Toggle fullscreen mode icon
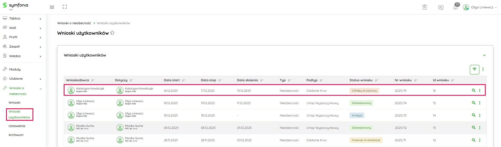Image resolution: width=501 pixels, height=147 pixels. pos(65,7)
